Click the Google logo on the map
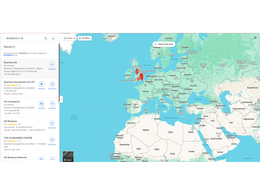Screen dimensions: 260x195 (164, 160)
